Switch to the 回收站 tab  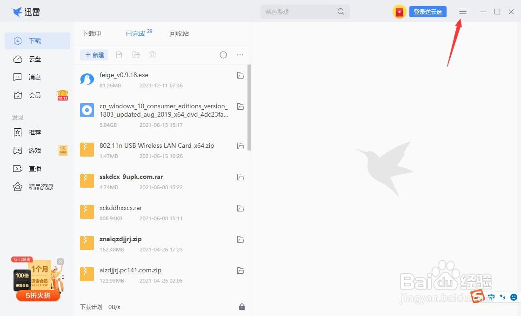click(x=179, y=33)
